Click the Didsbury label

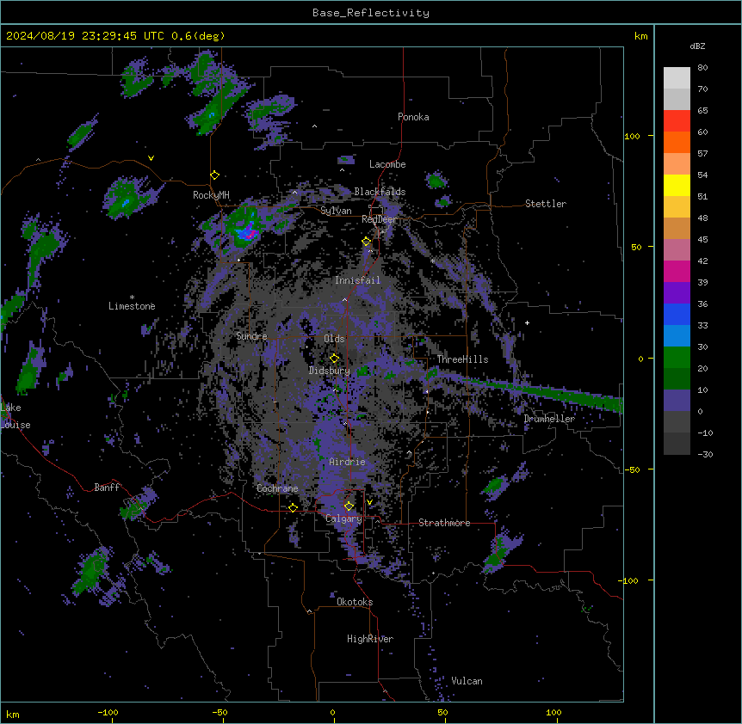[x=330, y=371]
